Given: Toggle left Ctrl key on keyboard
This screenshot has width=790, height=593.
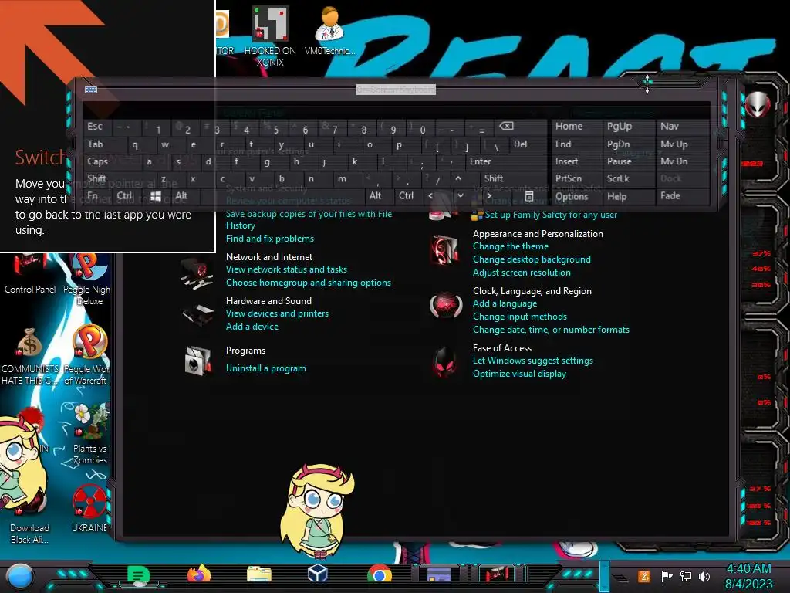Looking at the screenshot, I should [x=124, y=195].
